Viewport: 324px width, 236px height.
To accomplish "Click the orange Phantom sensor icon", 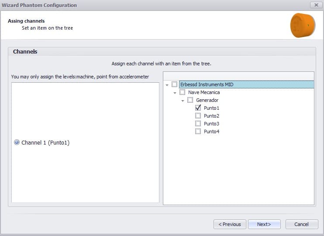I will [303, 25].
